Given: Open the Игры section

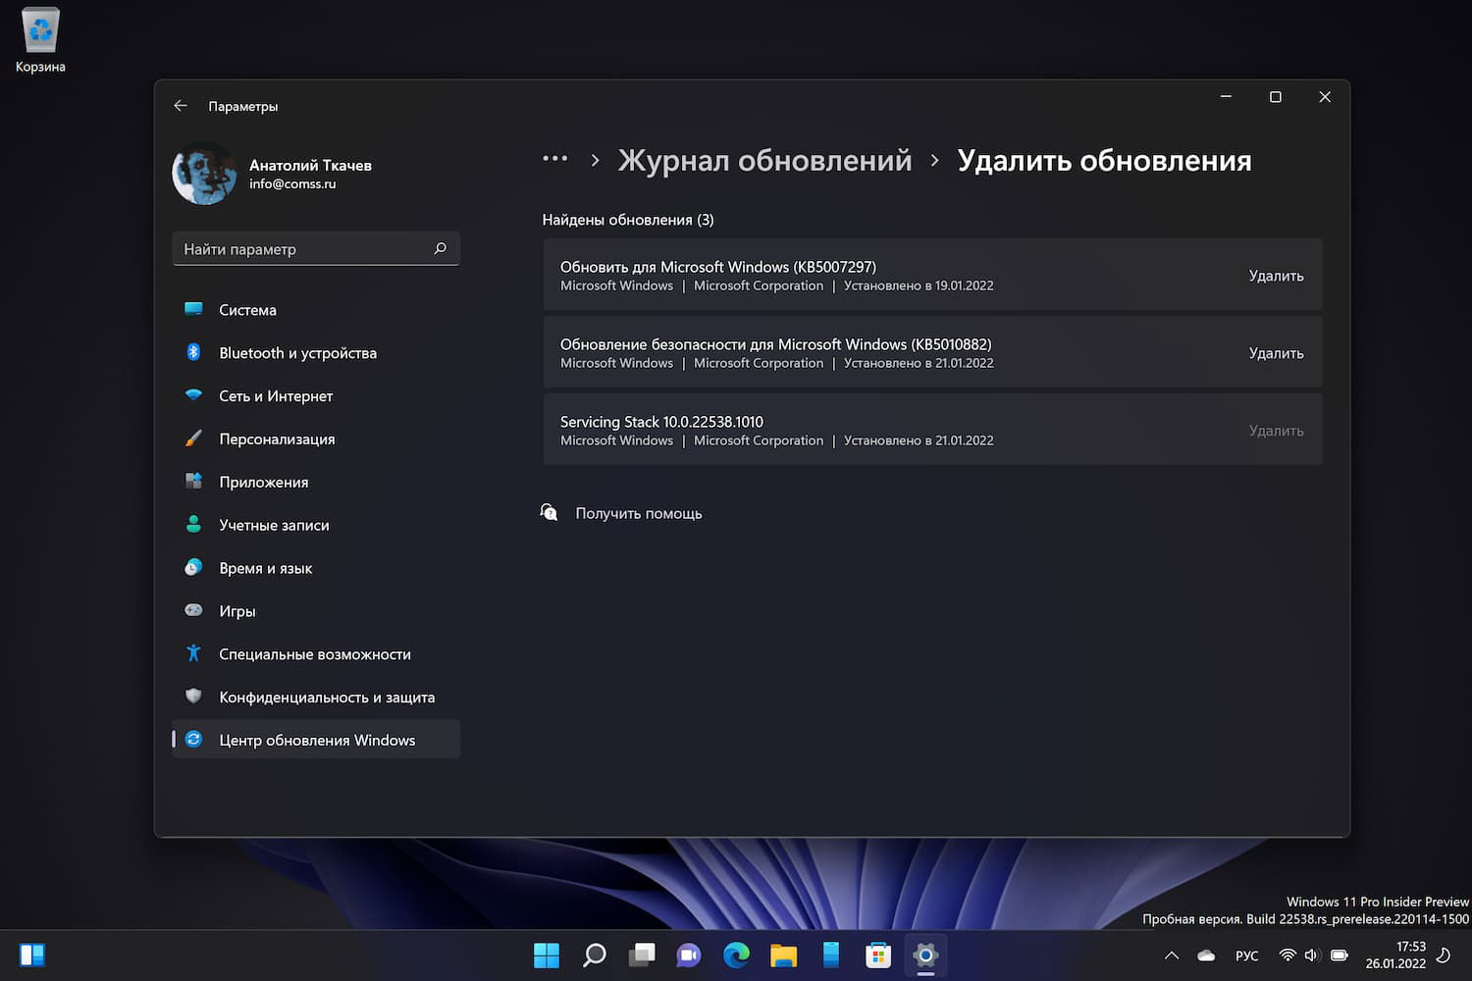Looking at the screenshot, I should click(x=316, y=611).
